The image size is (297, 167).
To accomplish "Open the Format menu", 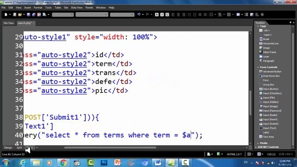I will click(x=38, y=7).
